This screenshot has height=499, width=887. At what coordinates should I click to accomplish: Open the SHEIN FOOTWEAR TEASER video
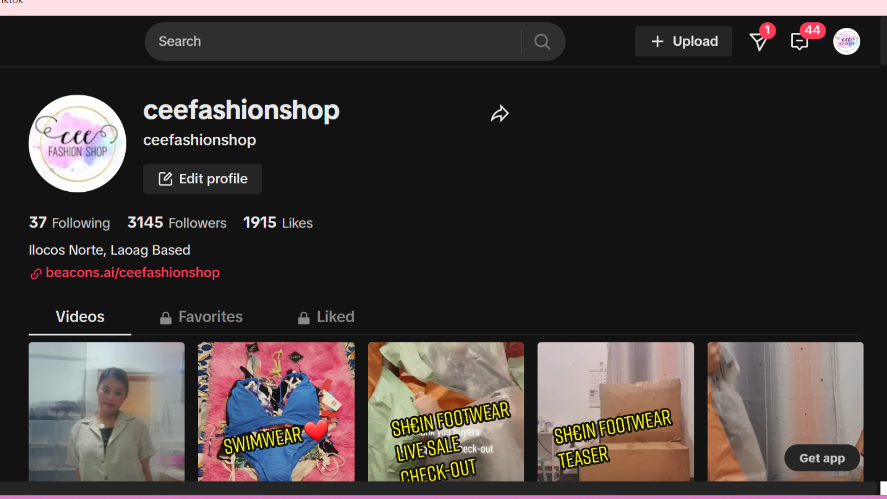pos(615,411)
